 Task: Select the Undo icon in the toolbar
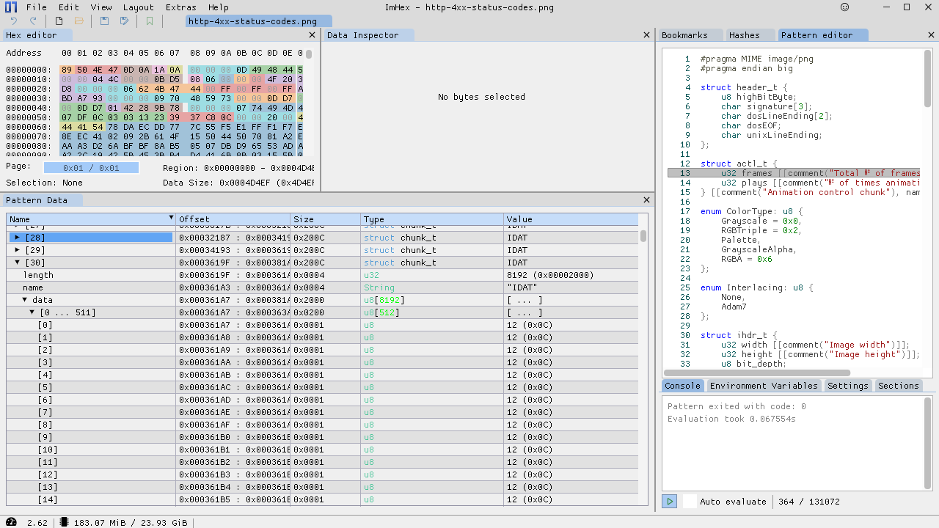click(14, 21)
